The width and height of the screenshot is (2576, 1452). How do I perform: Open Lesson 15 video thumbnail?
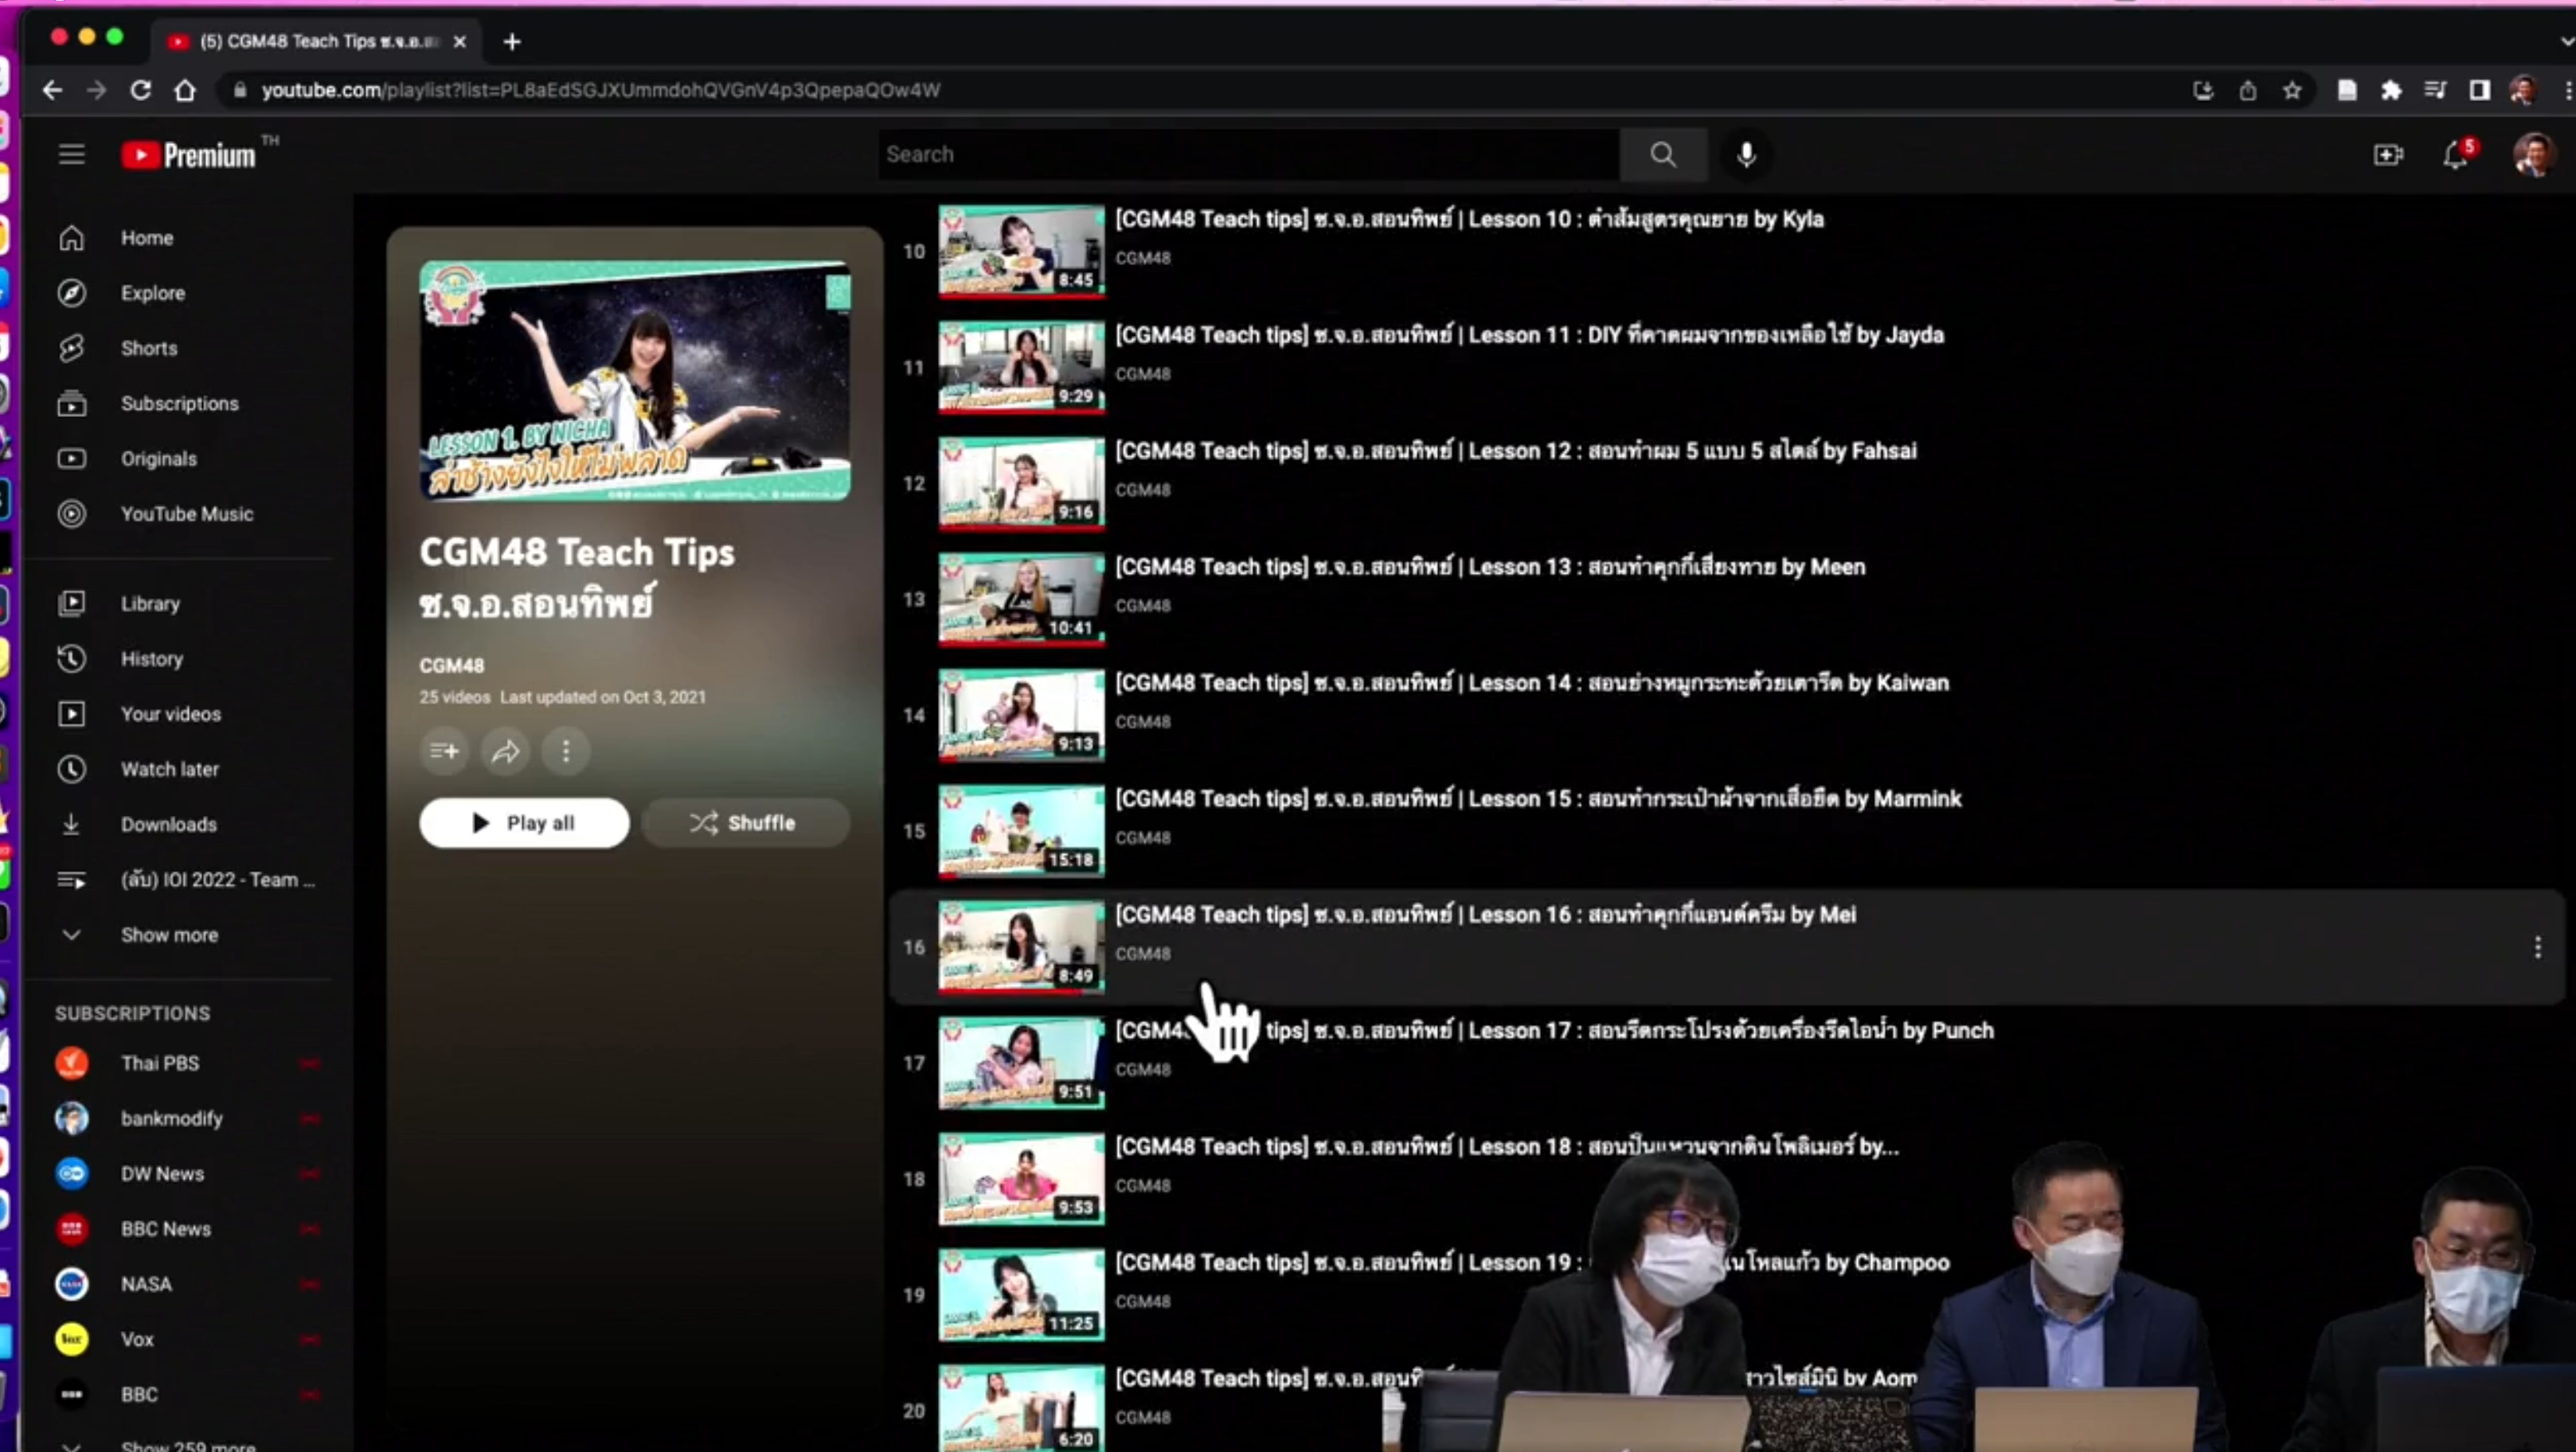1021,831
